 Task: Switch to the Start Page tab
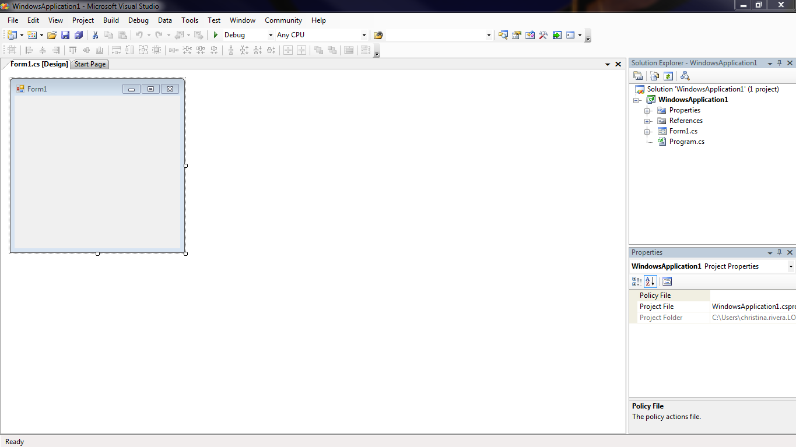click(x=90, y=64)
